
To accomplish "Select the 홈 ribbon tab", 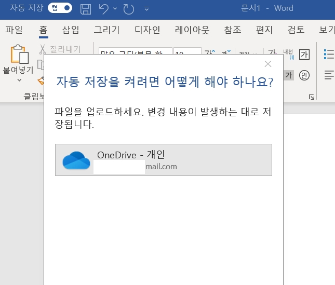I will (x=44, y=30).
